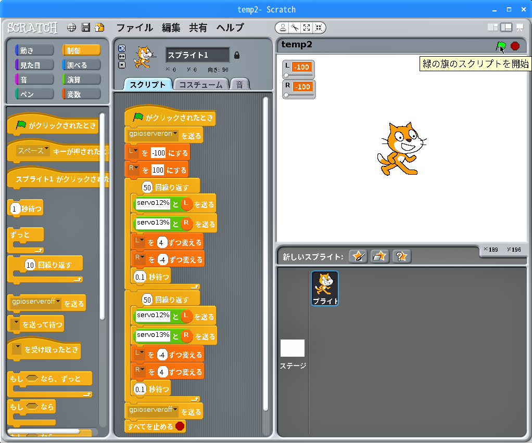Open the message dropdown on を送って待つ block
The height and width of the screenshot is (443, 532).
15,324
